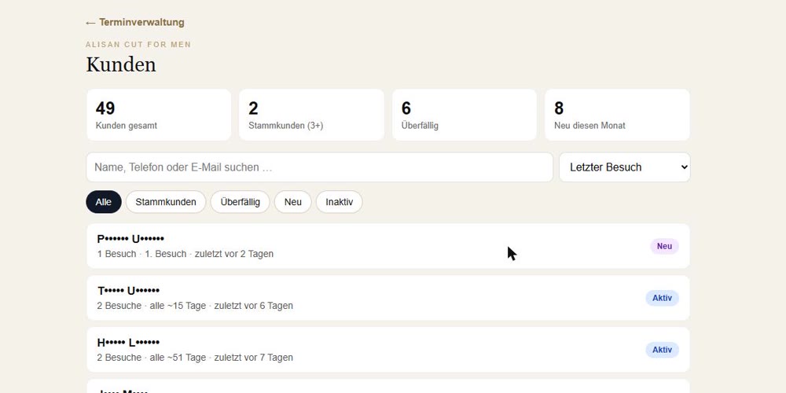This screenshot has height=393, width=786.
Task: Open the customer row T••••• U••••••
Action: tap(388, 298)
